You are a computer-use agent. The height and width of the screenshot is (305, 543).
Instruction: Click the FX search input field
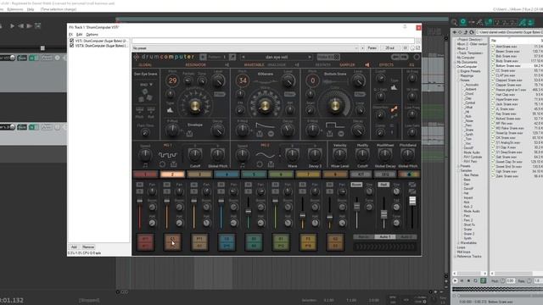273,41
